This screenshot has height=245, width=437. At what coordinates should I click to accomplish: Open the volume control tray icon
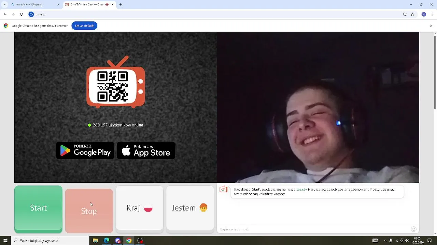pyautogui.click(x=407, y=241)
